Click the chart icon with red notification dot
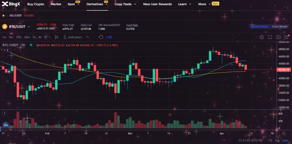 click(287, 37)
